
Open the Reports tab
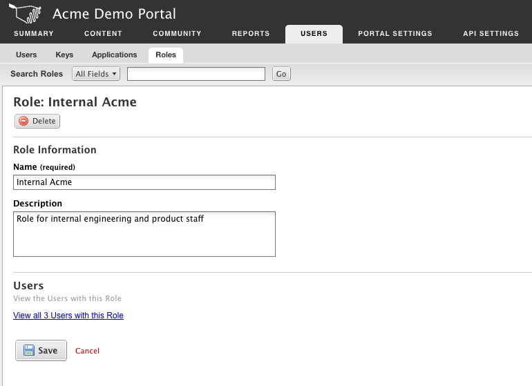(251, 34)
